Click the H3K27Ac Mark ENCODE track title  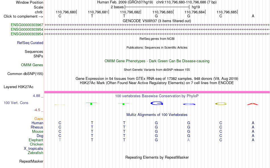coord(157,83)
